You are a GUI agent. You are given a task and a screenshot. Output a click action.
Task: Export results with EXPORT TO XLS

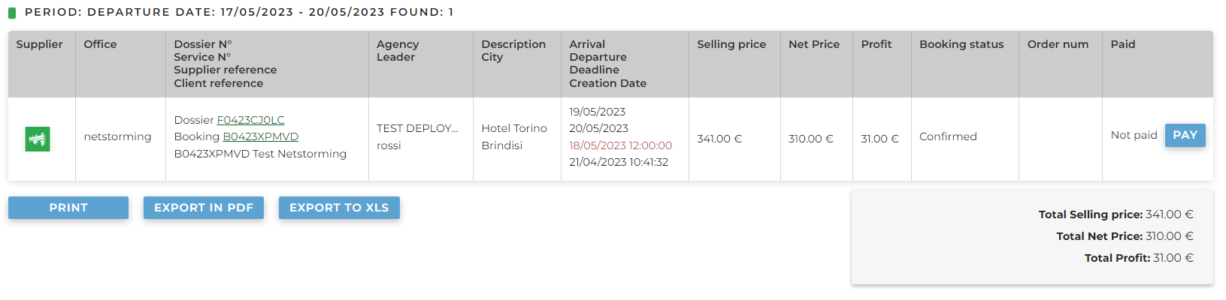tap(339, 208)
